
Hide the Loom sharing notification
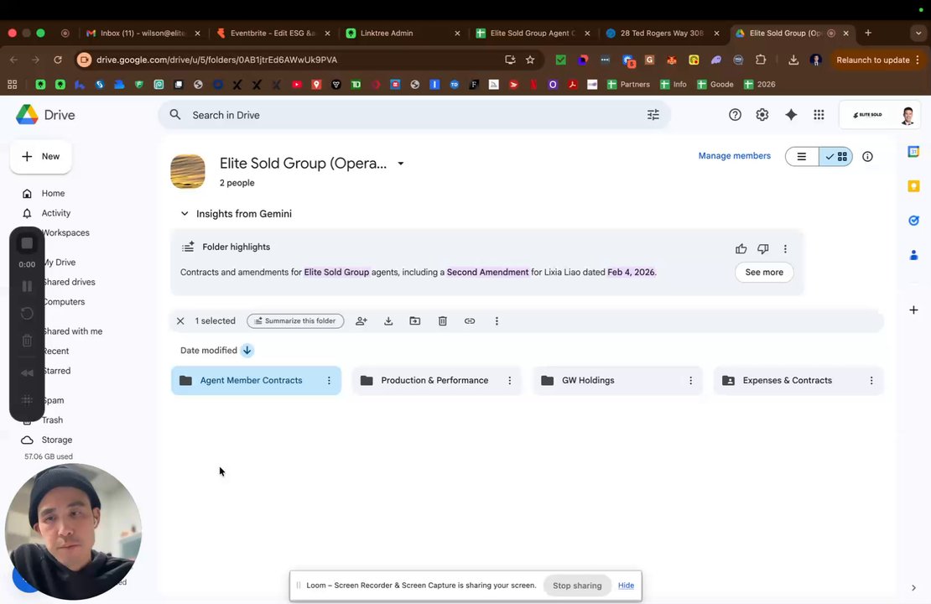pos(626,586)
